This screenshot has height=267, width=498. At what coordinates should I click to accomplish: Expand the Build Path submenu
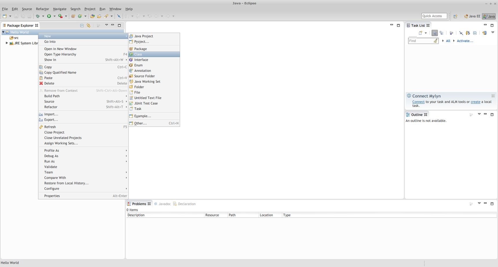pos(83,96)
